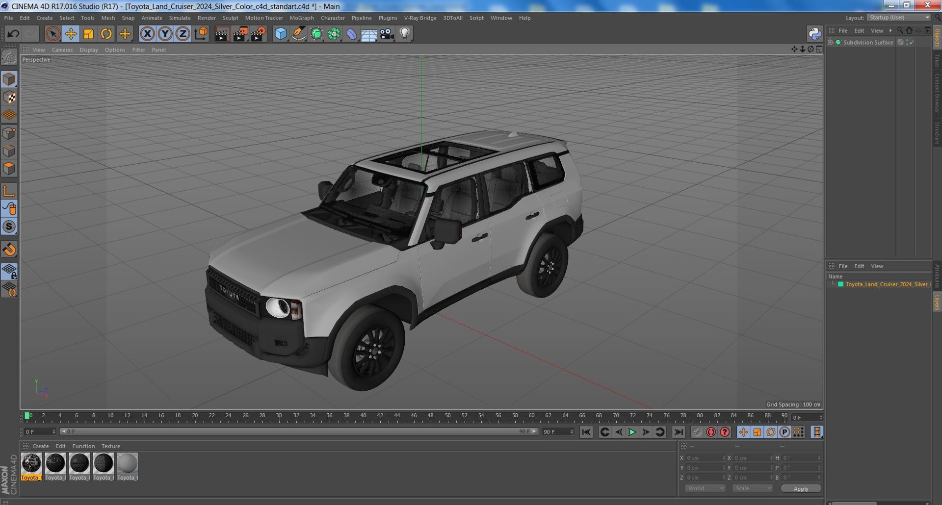
Task: Open the Layout dropdown
Action: point(899,18)
